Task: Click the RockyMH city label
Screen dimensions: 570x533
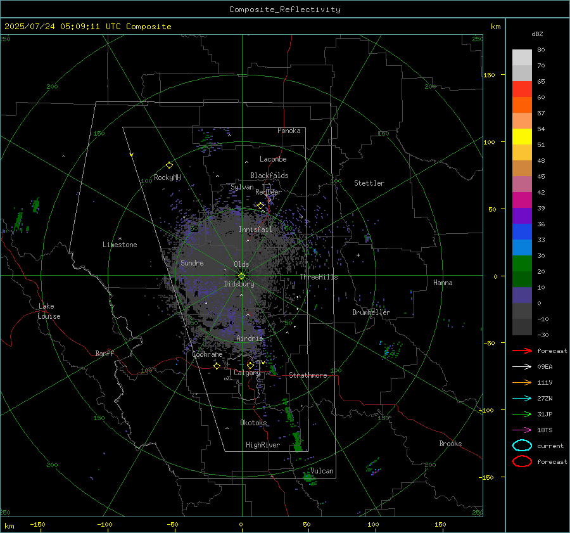Action: click(167, 177)
